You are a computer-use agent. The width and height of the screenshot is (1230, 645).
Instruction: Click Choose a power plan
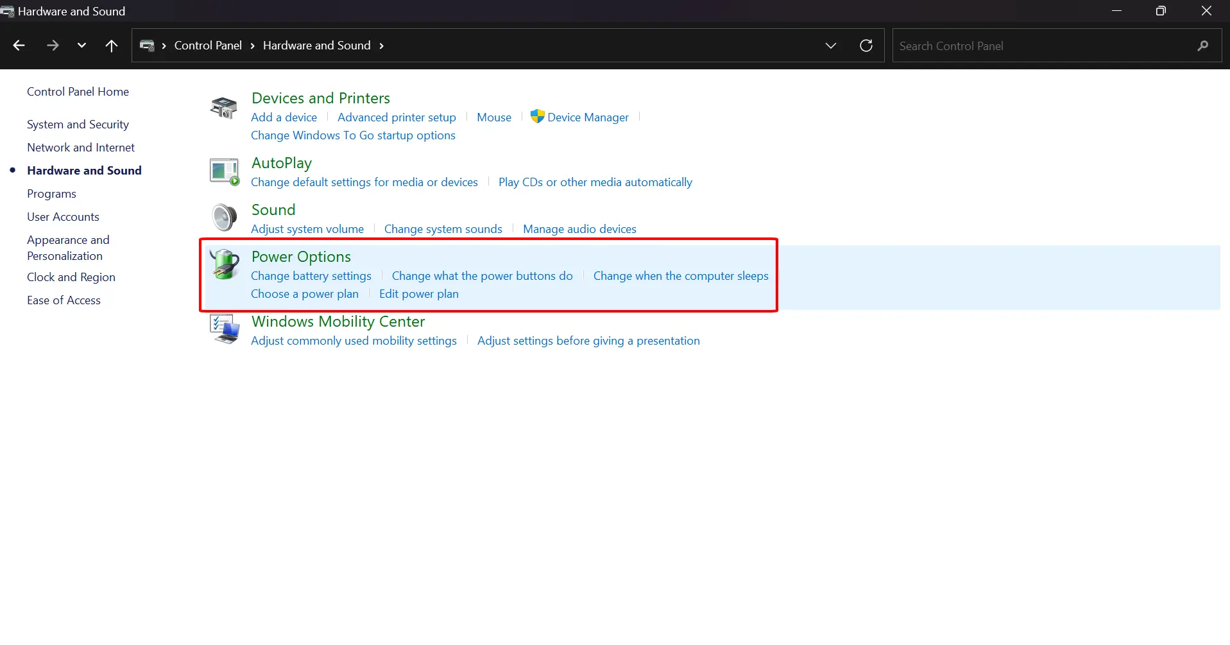coord(305,294)
